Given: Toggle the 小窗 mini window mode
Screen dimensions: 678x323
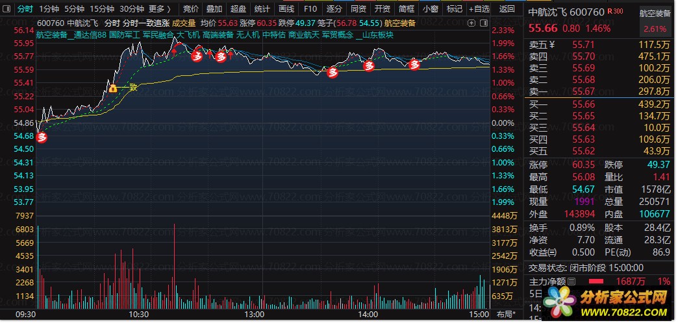Looking at the screenshot, I should pyautogui.click(x=430, y=8).
